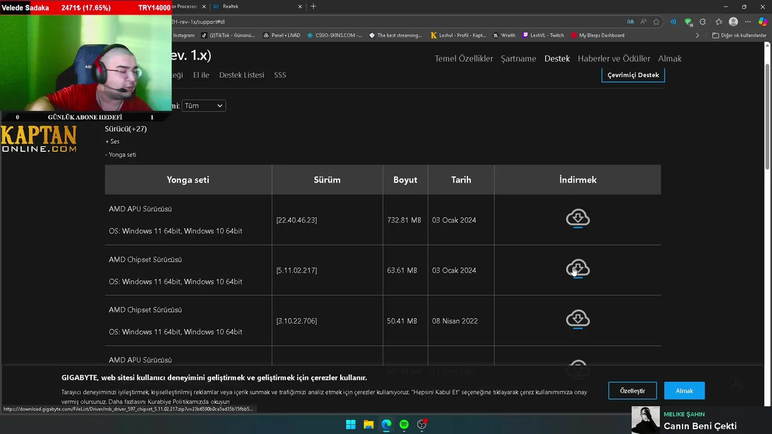Open the favorites list toolbar icon
This screenshot has height=434, width=772.
(x=718, y=22)
